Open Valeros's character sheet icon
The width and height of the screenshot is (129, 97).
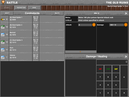click(3, 57)
